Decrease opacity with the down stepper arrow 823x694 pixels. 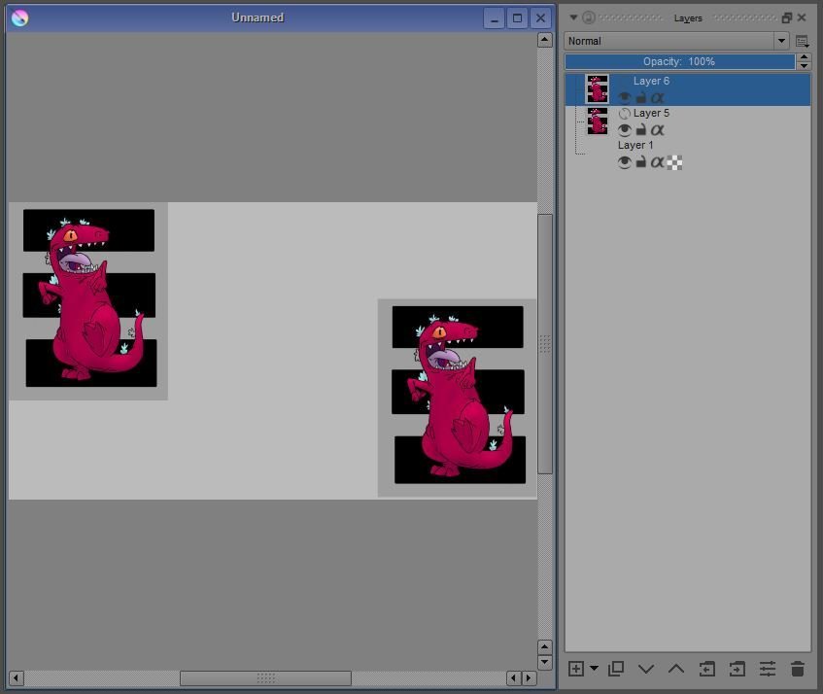point(804,66)
